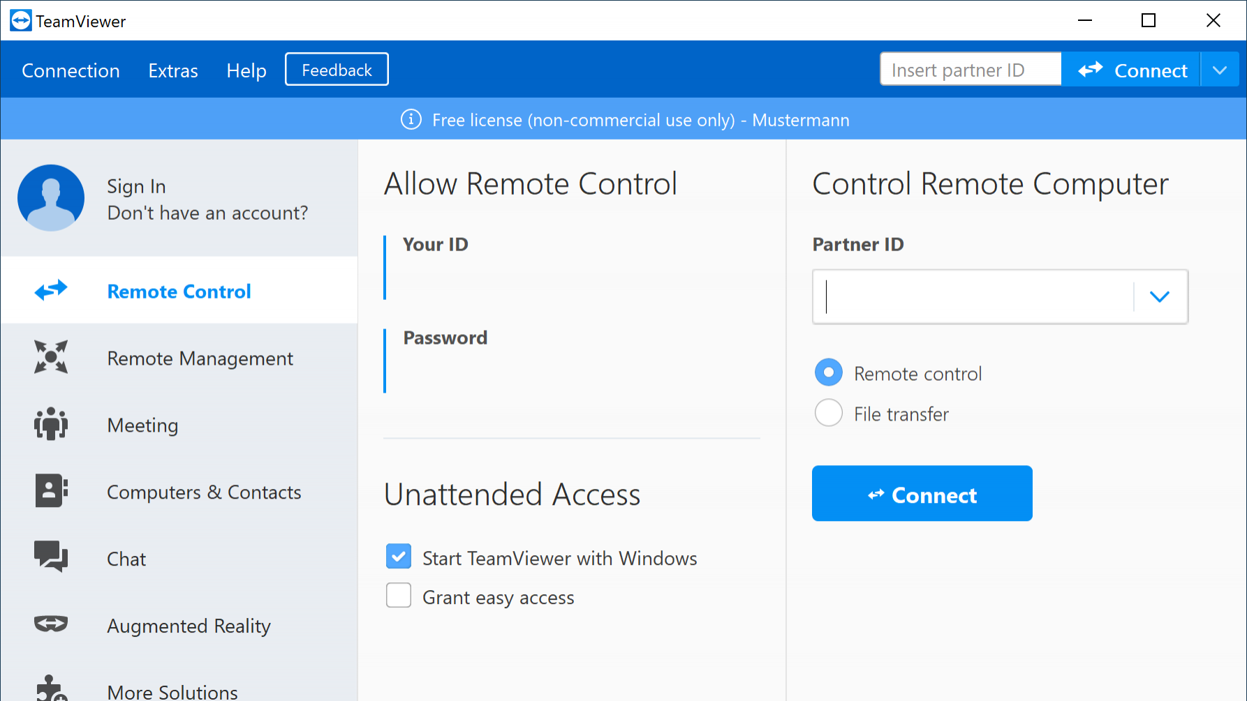This screenshot has height=701, width=1247.
Task: Click the user profile avatar icon
Action: click(51, 198)
